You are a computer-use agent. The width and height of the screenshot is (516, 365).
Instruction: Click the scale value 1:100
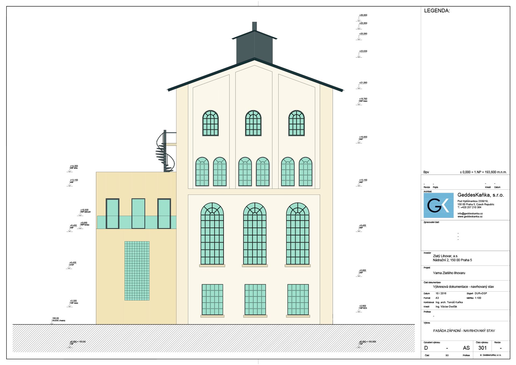478,298
